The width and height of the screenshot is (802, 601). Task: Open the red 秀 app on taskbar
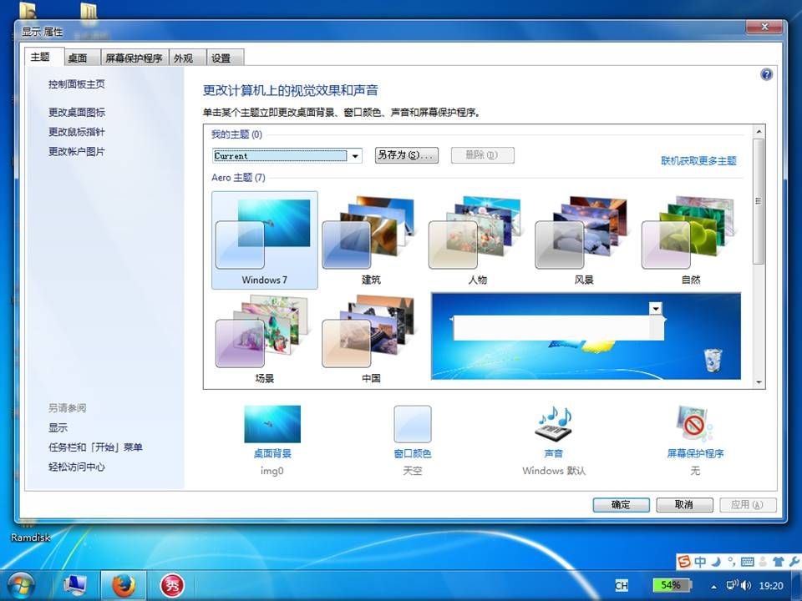pyautogui.click(x=172, y=585)
